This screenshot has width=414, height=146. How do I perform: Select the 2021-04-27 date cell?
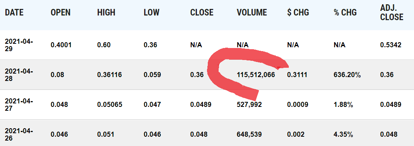point(19,105)
